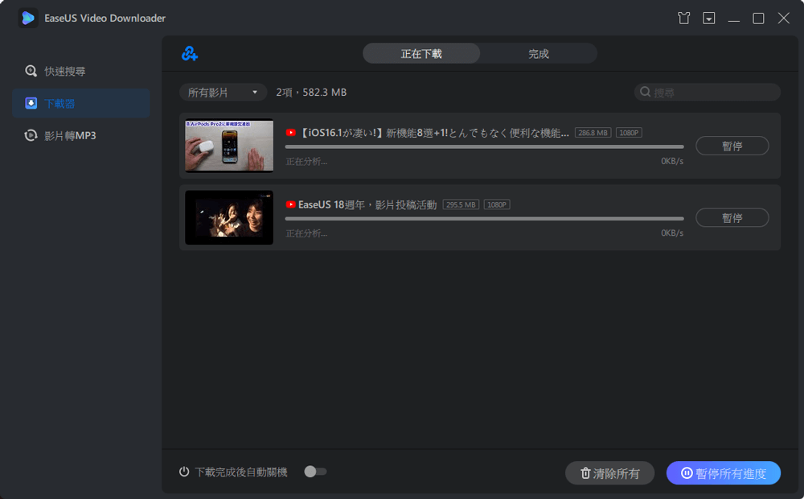804x499 pixels.
Task: Click the 暫停所有進度 pause-all button
Action: pyautogui.click(x=723, y=473)
